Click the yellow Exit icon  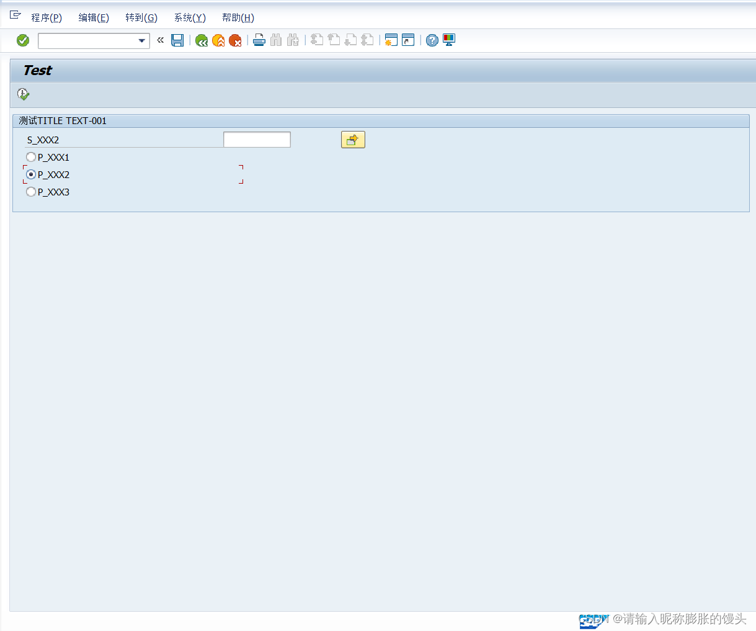218,40
